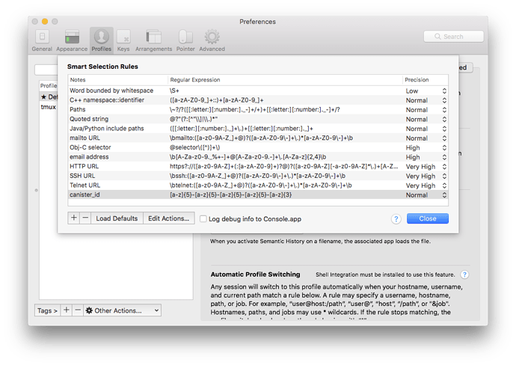This screenshot has height=365, width=516.
Task: Click the canister_id regular expression cell
Action: click(230, 195)
